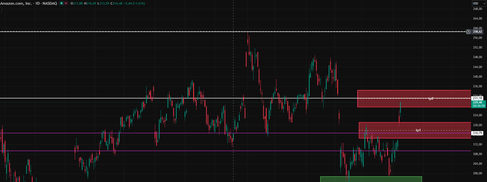Click the 248,00 price axis label
Screen dimensions: 487x182
pos(478,57)
